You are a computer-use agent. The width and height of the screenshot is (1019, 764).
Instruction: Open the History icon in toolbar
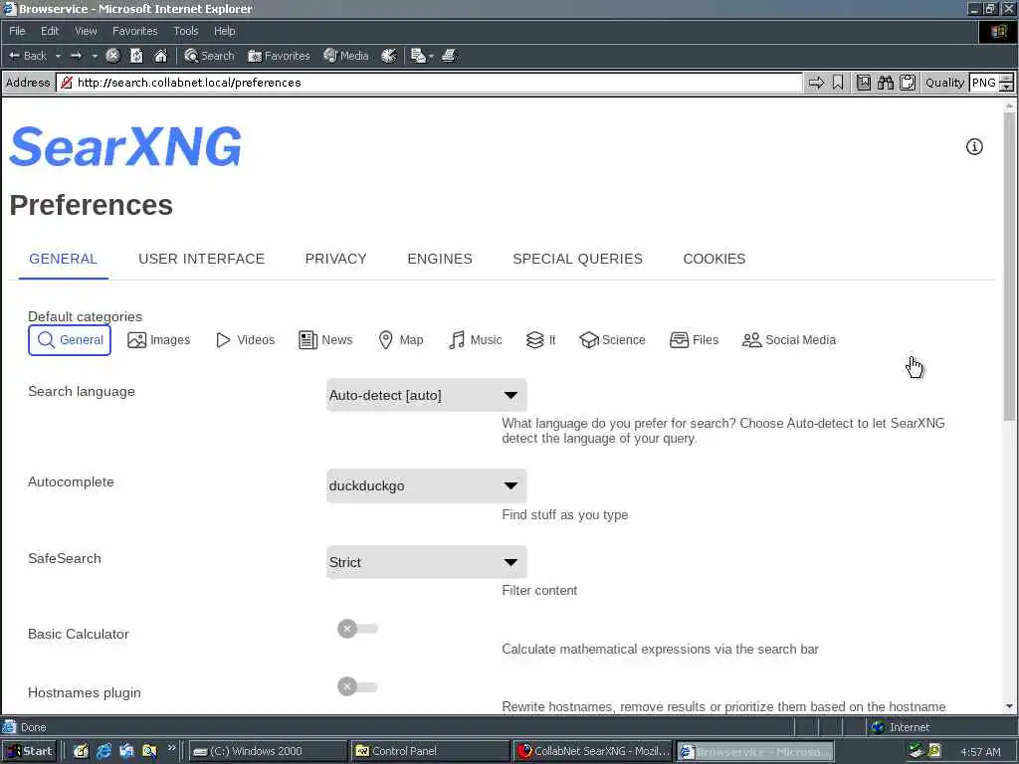click(x=389, y=56)
